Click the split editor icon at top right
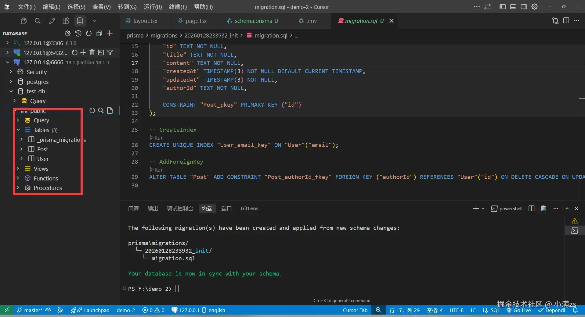This screenshot has height=317, width=585. (566, 21)
